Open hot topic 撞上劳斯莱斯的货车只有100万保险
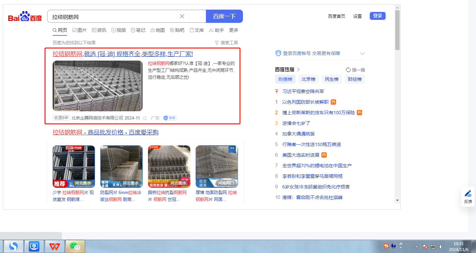The height and width of the screenshot is (253, 476). 318,113
